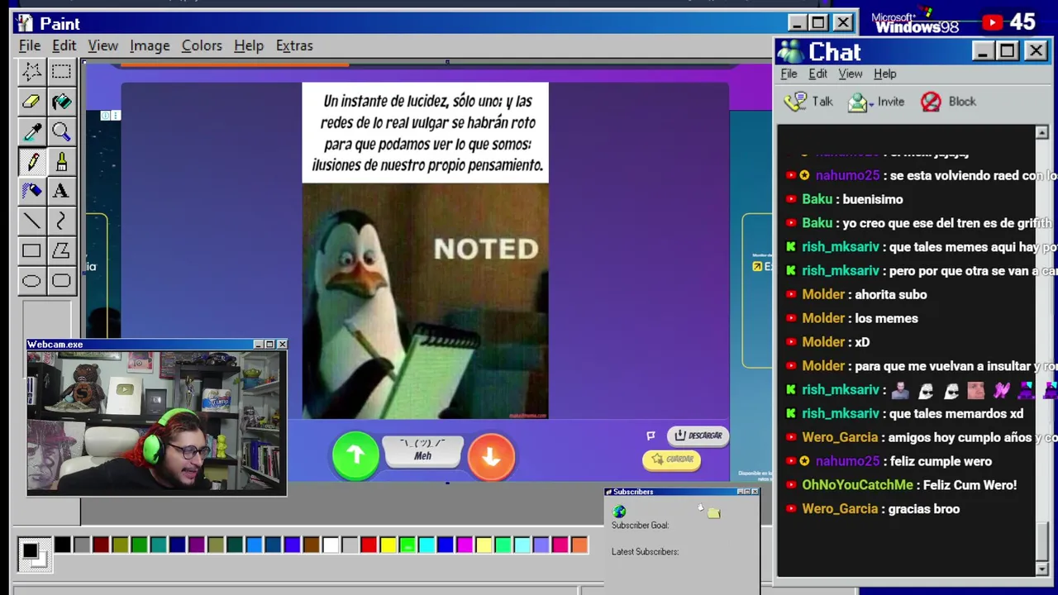Choose the straight Line tool
Screen dimensions: 1058x595
tap(31, 221)
